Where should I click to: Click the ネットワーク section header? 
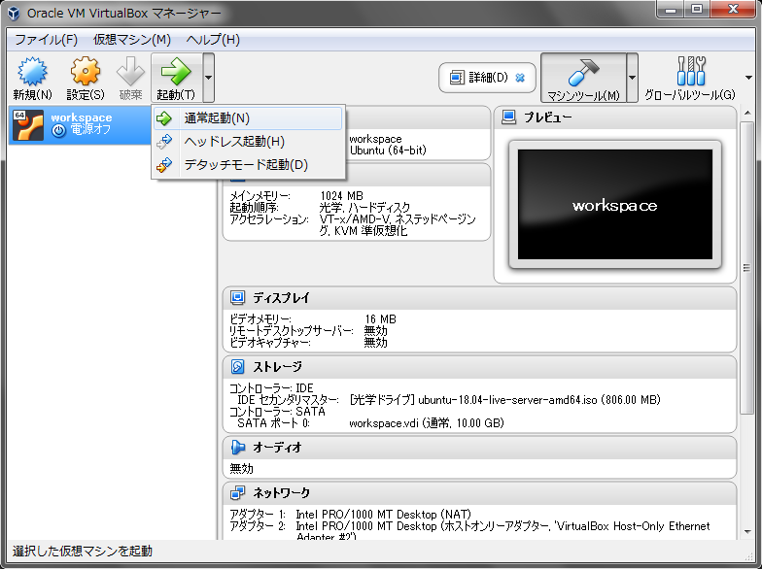click(x=479, y=493)
